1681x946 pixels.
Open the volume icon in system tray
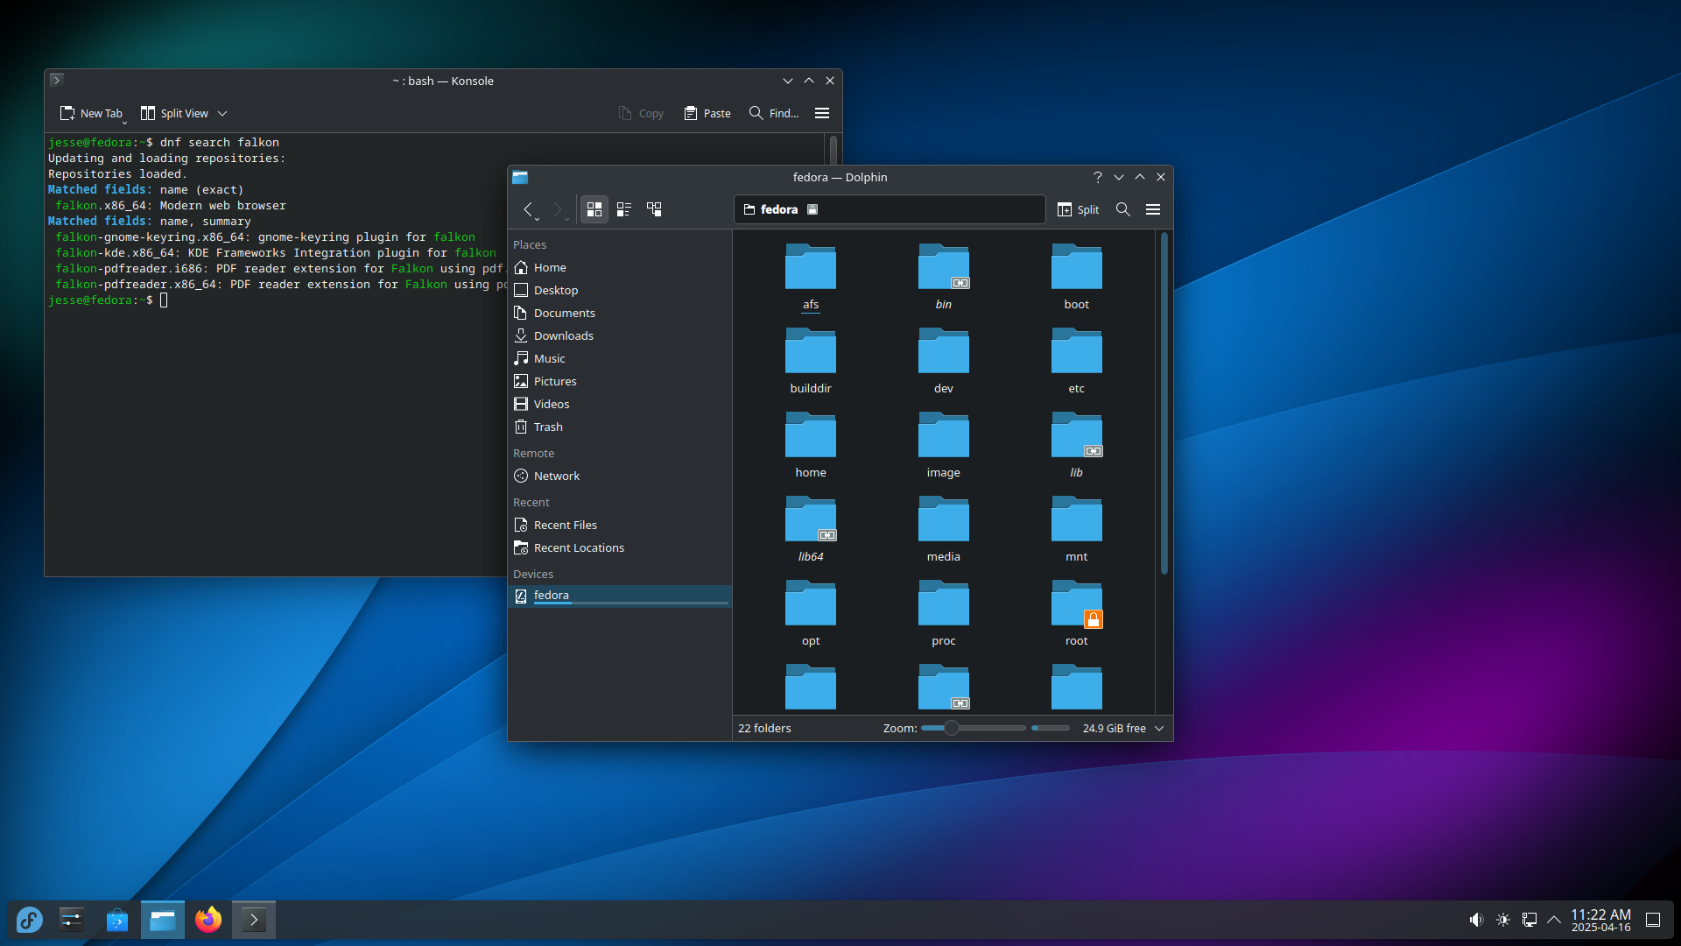coord(1476,920)
